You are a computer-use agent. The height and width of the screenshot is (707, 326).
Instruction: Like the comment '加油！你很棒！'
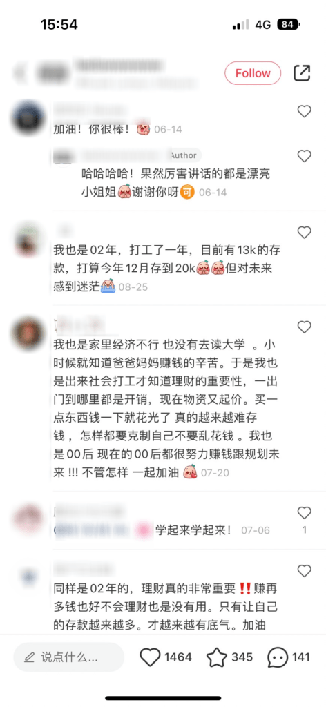(305, 111)
